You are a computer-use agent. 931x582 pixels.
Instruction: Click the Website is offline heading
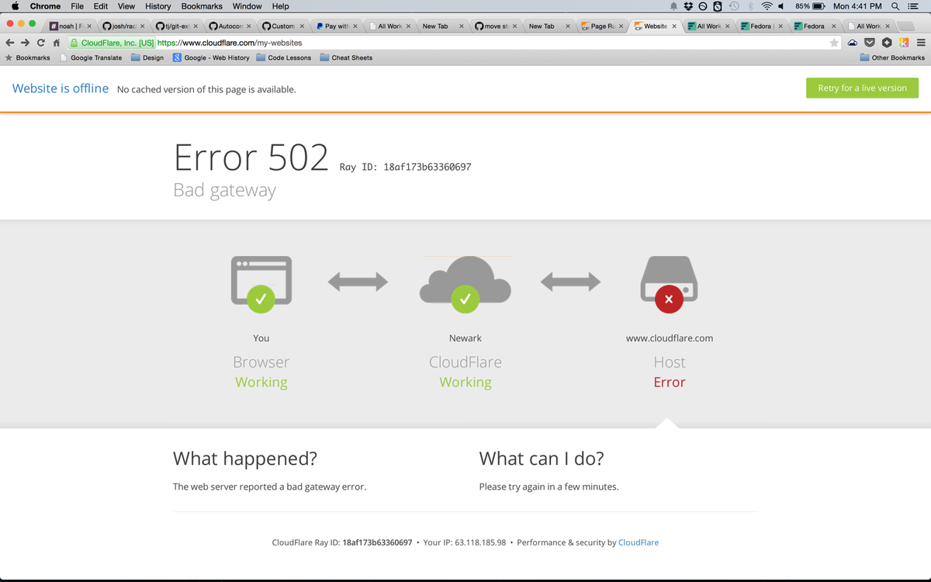61,88
